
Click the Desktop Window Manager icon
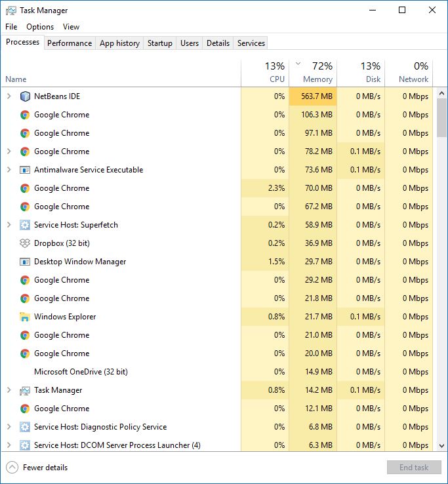point(25,262)
